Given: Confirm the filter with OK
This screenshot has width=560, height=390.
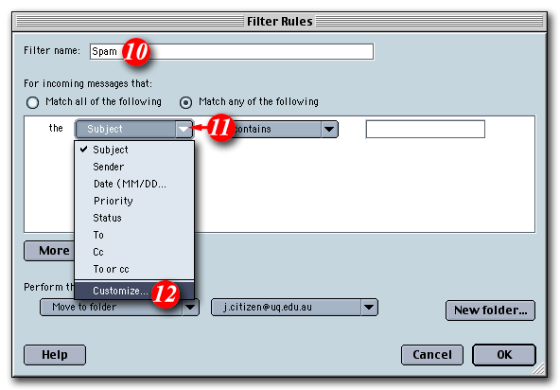Looking at the screenshot, I should click(504, 355).
